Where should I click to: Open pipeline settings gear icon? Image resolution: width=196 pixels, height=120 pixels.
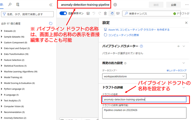(115, 5)
